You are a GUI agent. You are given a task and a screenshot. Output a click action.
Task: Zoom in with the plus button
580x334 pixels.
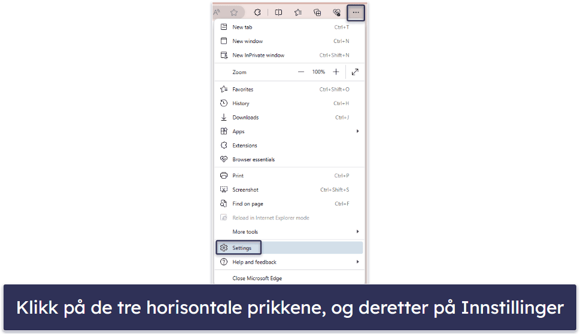[x=336, y=72]
